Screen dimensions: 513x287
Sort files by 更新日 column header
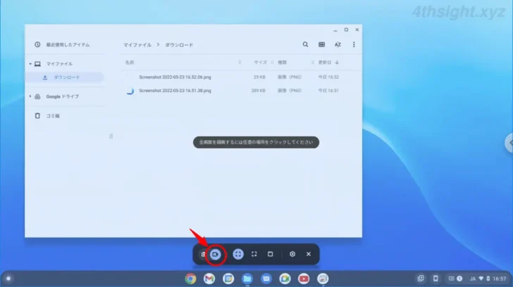point(325,63)
